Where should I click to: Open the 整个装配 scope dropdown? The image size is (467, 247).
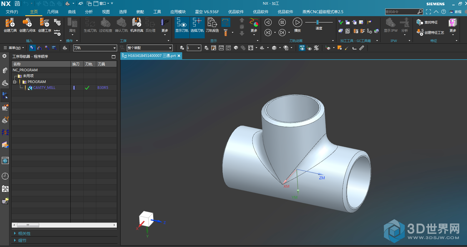coord(150,48)
